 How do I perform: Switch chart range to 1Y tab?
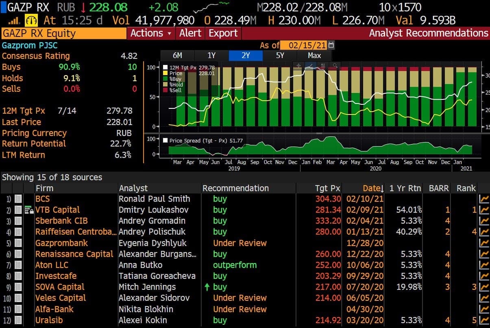[211, 56]
